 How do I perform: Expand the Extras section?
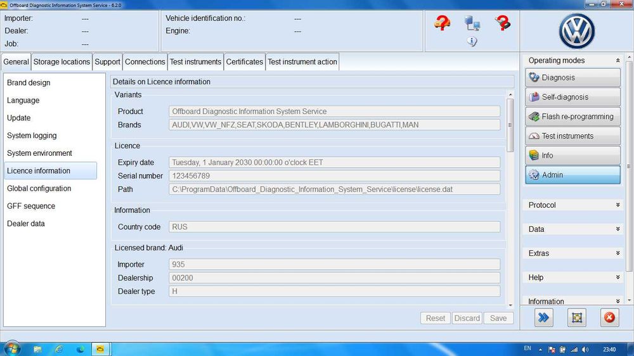(x=618, y=253)
